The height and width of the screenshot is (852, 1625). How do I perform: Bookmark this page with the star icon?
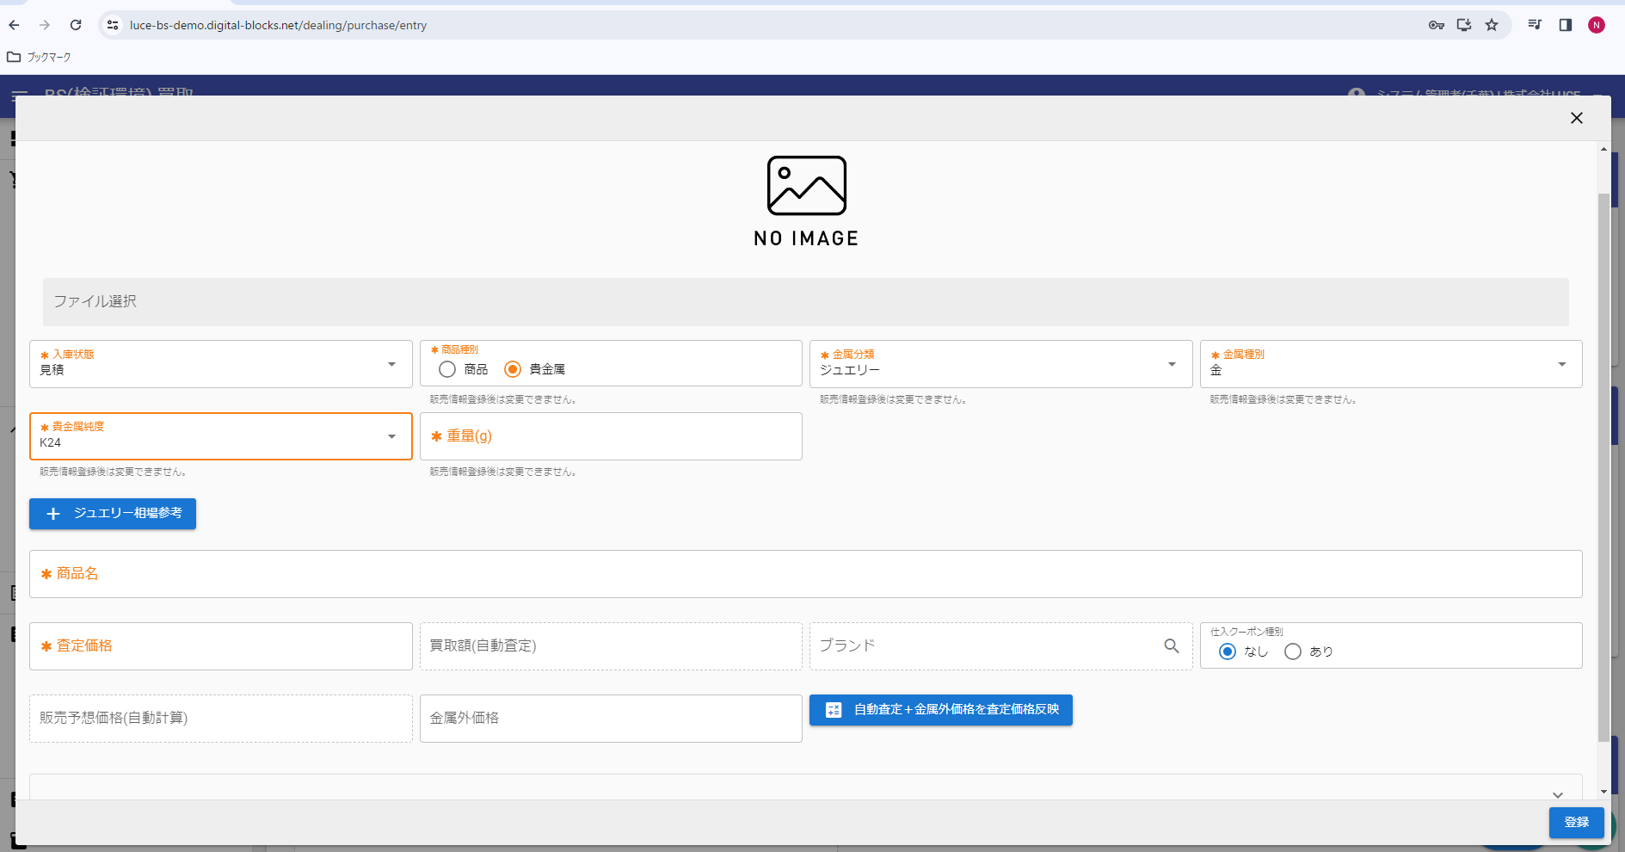click(1492, 25)
